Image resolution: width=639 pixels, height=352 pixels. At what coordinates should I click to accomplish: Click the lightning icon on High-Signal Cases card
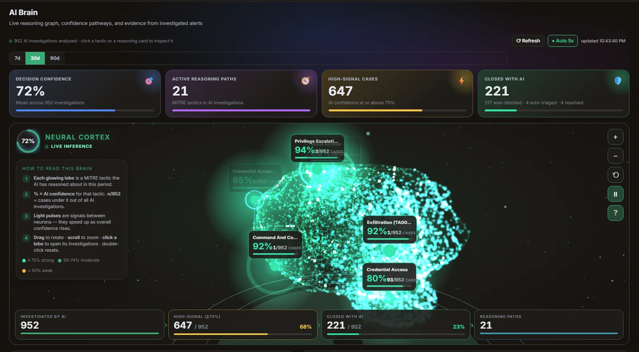tap(462, 81)
